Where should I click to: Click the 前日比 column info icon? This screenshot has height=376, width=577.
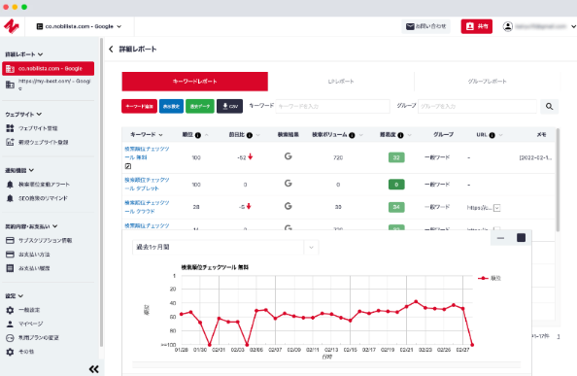[250, 135]
